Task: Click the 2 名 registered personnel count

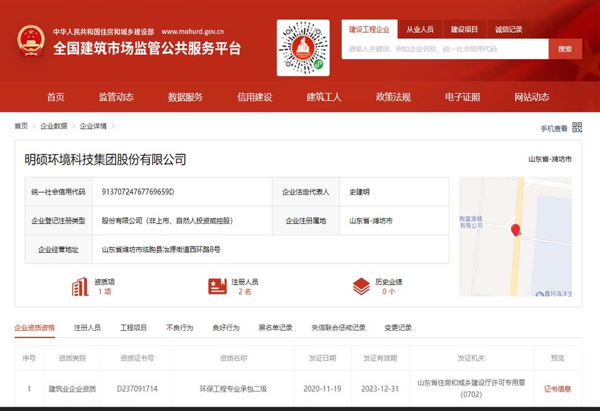Action: (x=245, y=292)
